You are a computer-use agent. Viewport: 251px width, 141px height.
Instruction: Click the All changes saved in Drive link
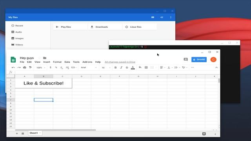tap(120, 62)
